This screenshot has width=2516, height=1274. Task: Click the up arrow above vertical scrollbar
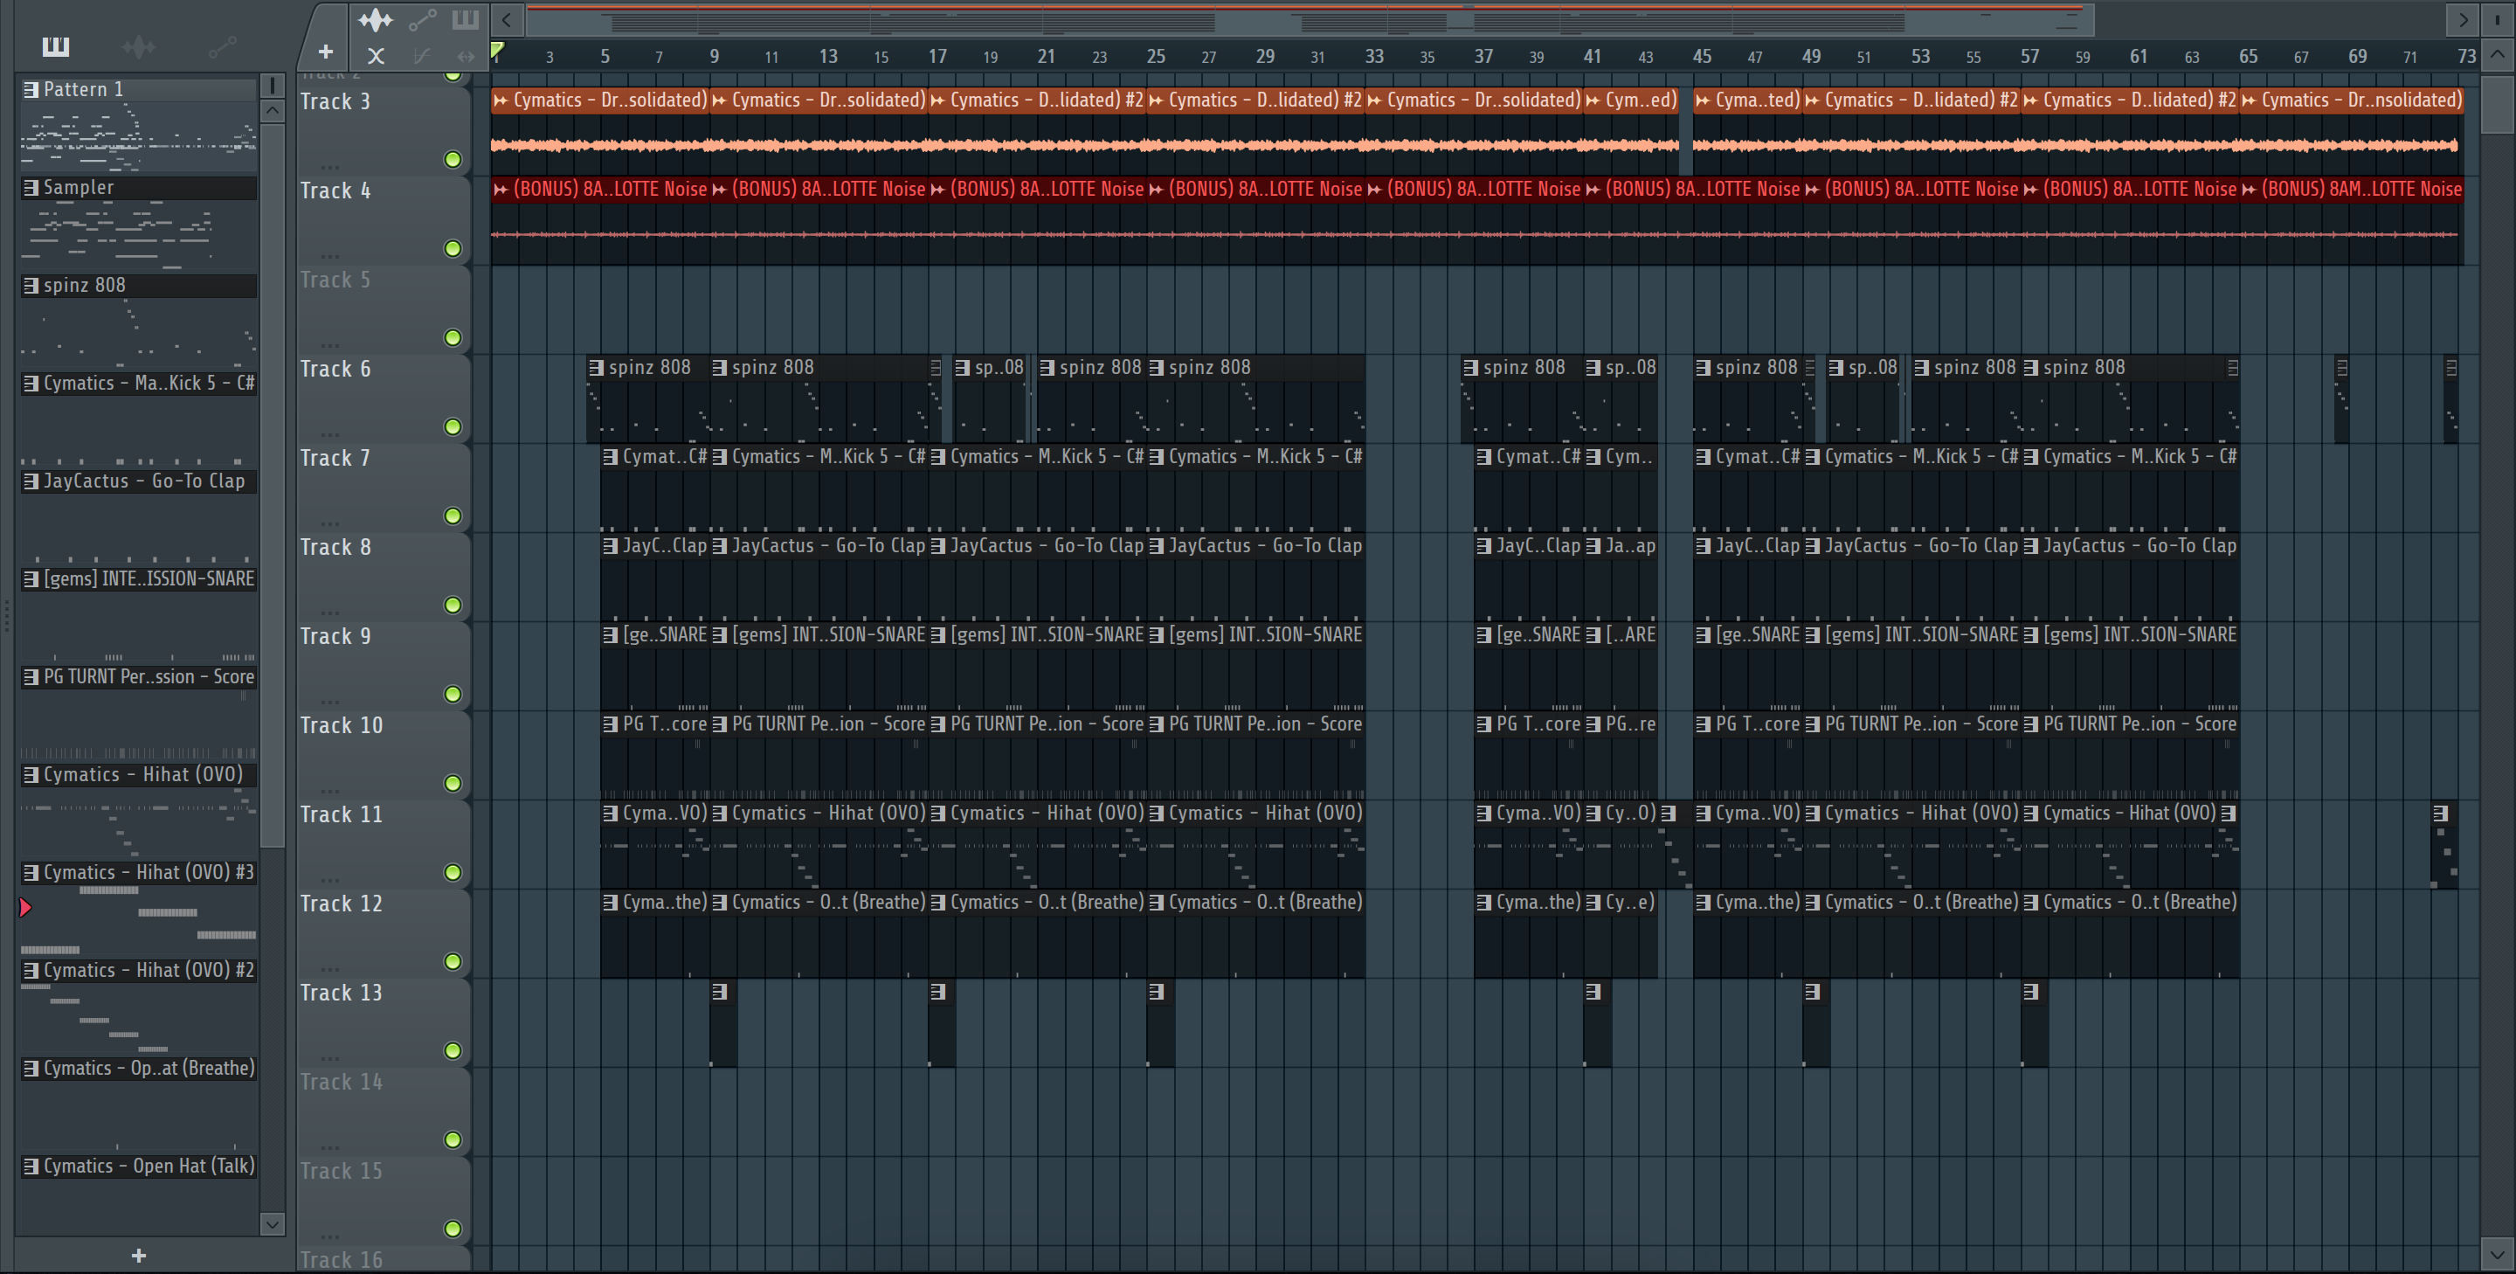(2498, 55)
